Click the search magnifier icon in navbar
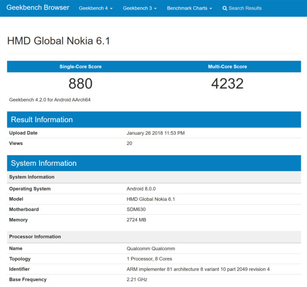 [x=225, y=8]
